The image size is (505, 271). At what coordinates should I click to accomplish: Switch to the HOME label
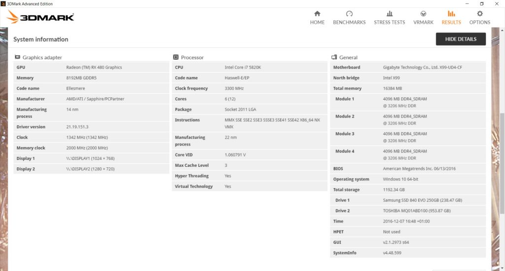317,22
